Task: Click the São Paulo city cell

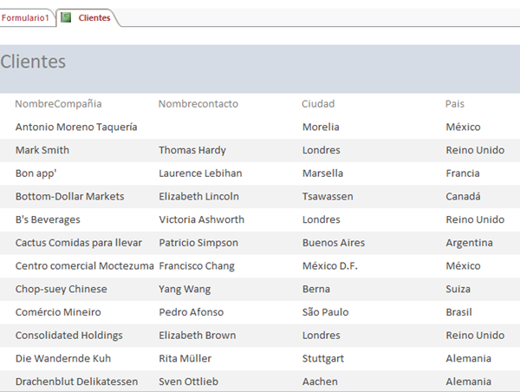Action: (x=325, y=312)
